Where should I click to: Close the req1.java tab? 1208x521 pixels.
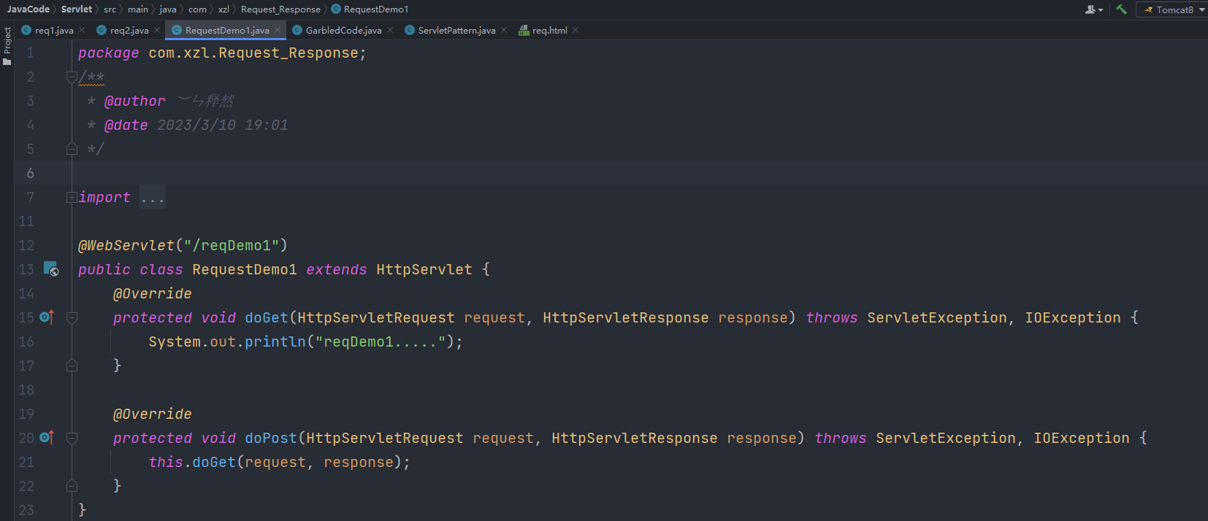click(x=82, y=30)
